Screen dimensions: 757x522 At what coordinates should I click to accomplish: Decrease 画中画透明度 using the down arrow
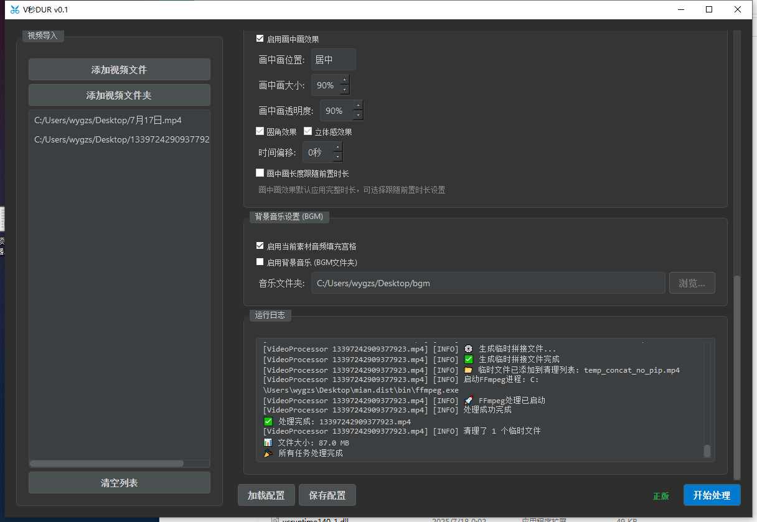click(x=357, y=116)
